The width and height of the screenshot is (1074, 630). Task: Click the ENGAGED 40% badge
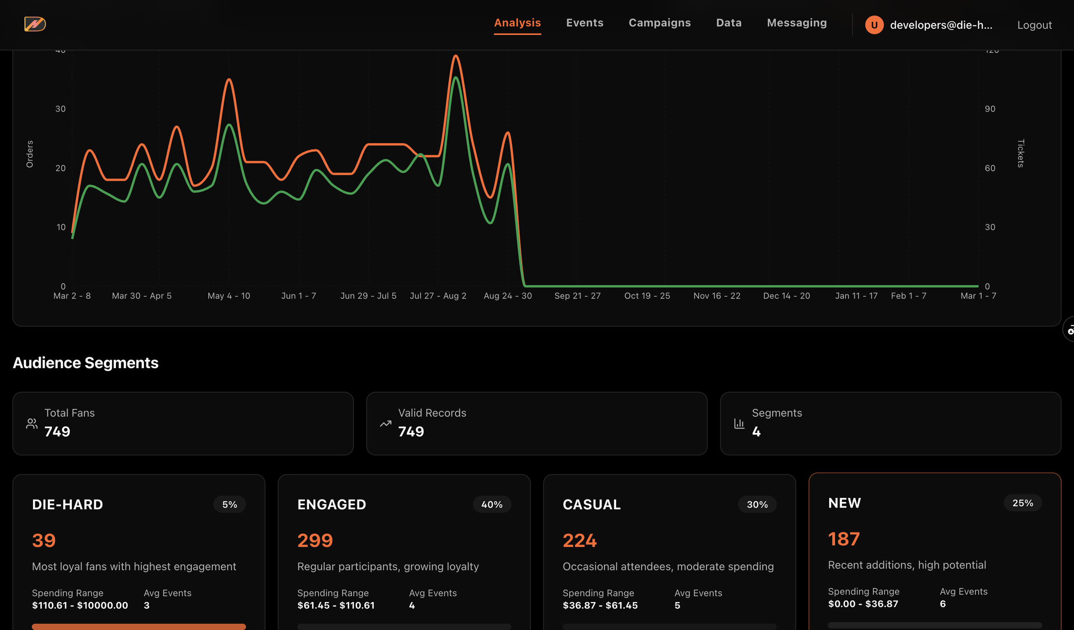491,504
